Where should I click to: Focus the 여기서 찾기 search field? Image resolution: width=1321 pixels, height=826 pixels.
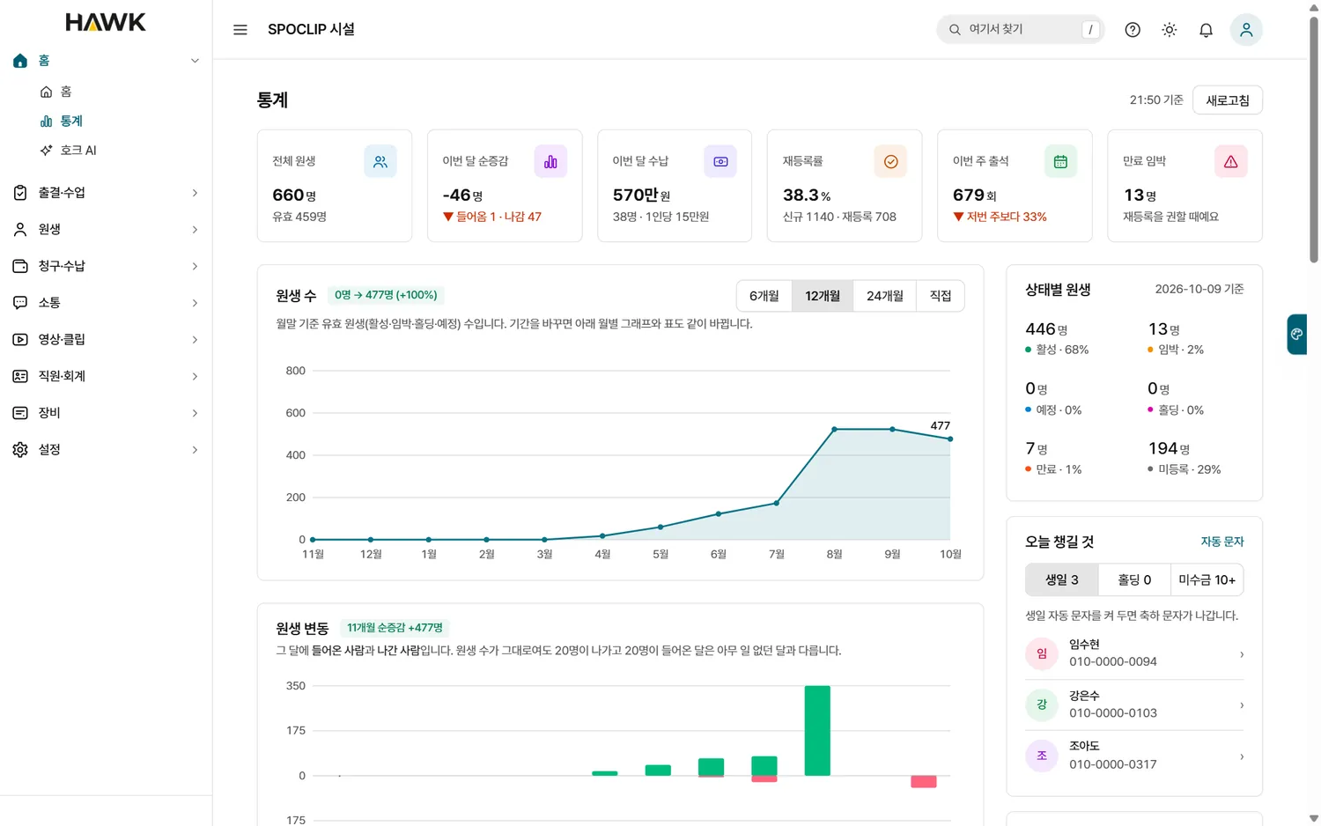[x=1020, y=30]
